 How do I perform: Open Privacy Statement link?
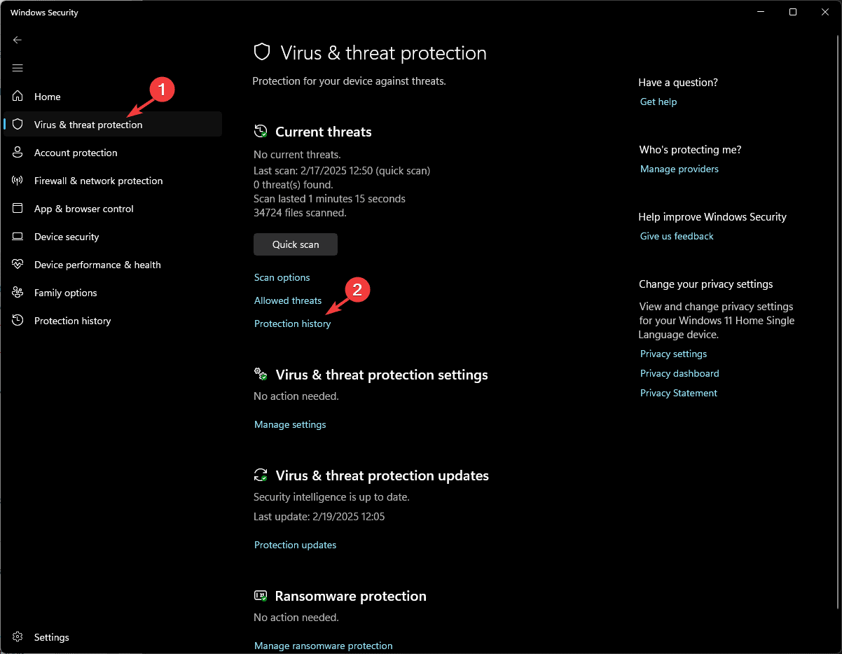pyautogui.click(x=679, y=393)
